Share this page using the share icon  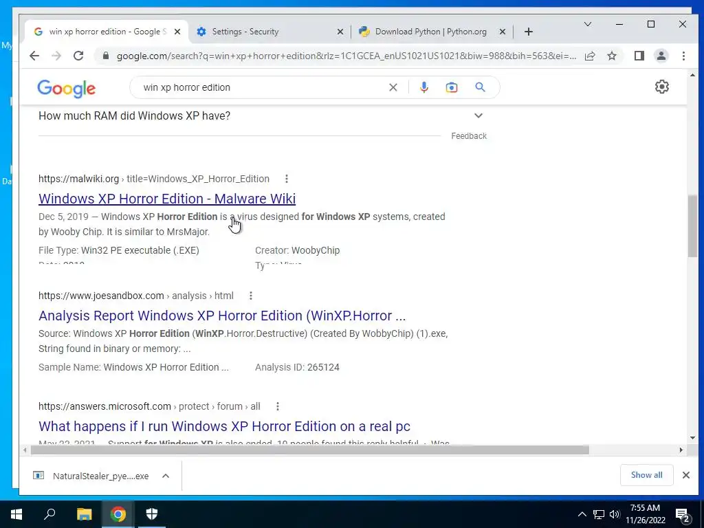[x=590, y=56]
